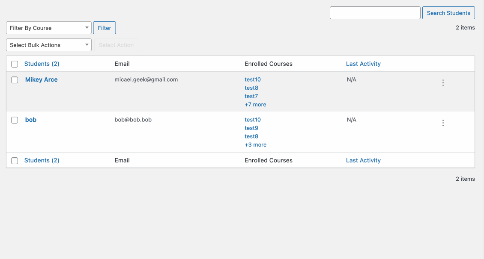Viewport: 484px width, 259px height.
Task: Open Mikey Arce's student profile
Action: (x=41, y=79)
